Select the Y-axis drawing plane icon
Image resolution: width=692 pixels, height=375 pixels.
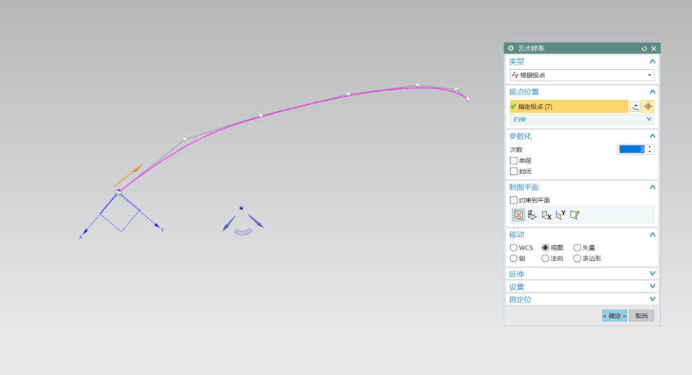point(561,215)
